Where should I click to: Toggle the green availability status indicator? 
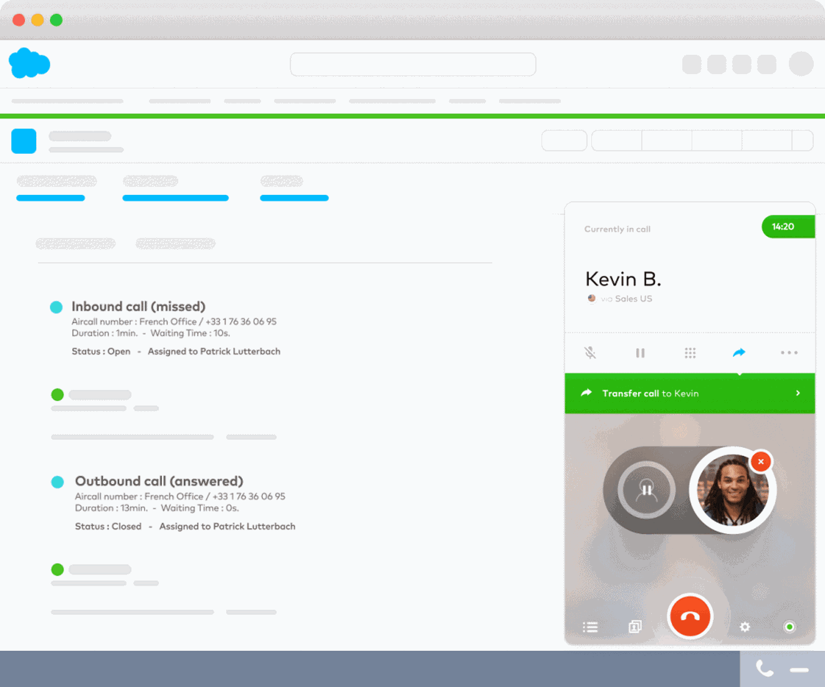pyautogui.click(x=789, y=627)
